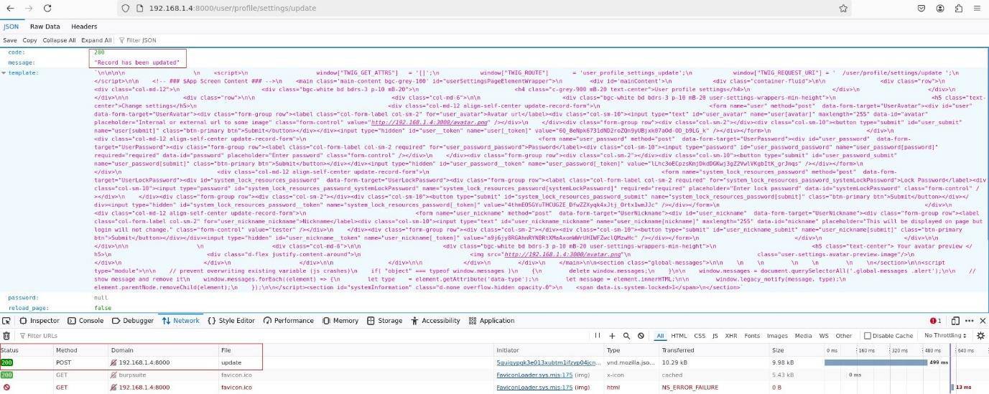989x394 pixels.
Task: Select the code value 200
Action: [98, 52]
